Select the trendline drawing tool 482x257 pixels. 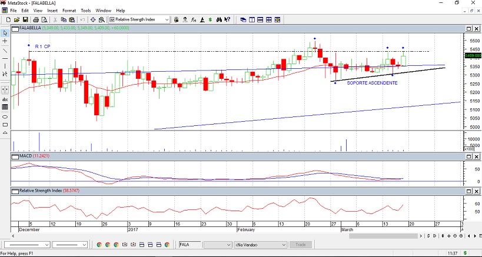(x=5, y=50)
